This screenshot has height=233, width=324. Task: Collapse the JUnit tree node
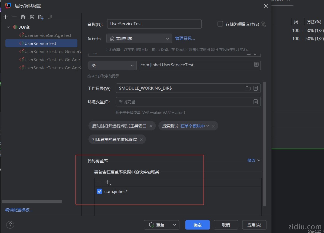8,27
